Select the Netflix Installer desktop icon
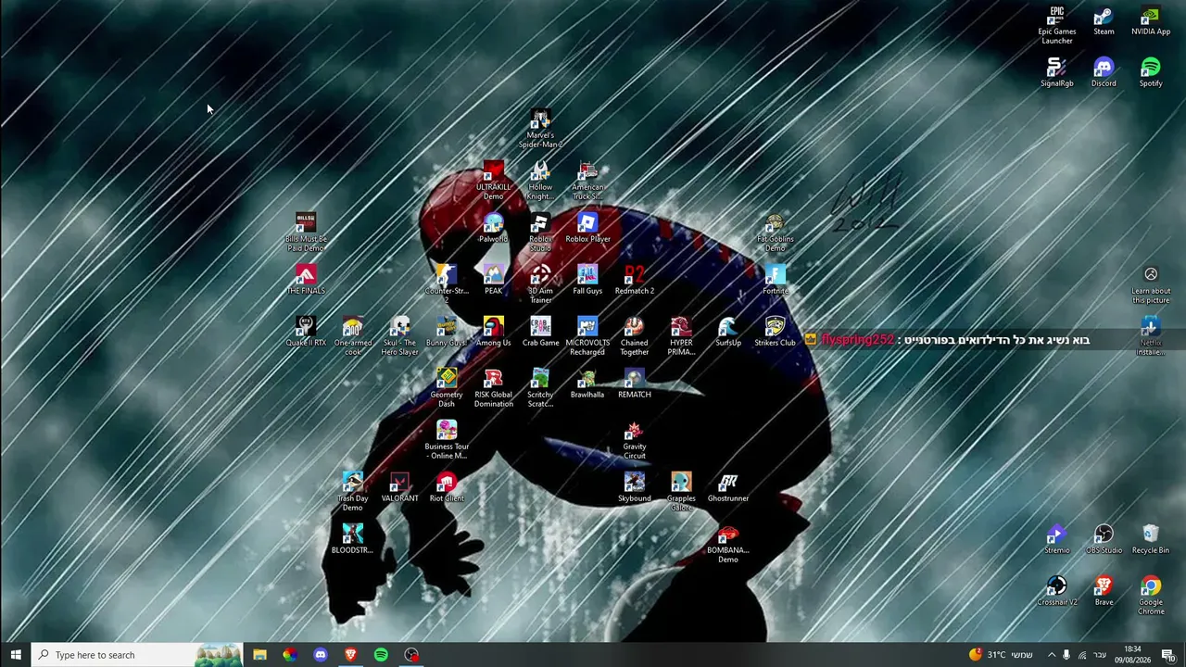The width and height of the screenshot is (1186, 667). 1151,337
